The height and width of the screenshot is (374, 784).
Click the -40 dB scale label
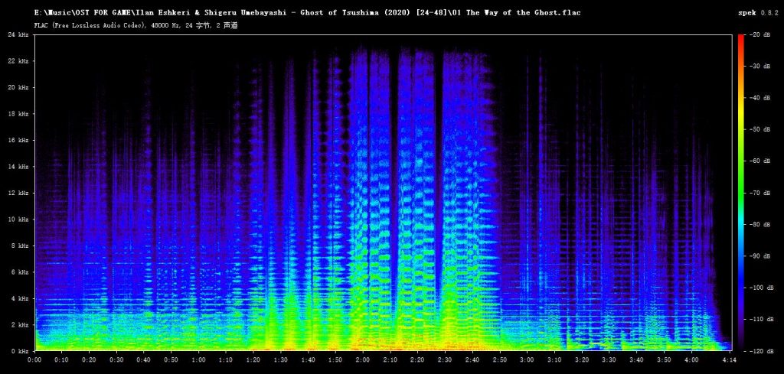759,98
